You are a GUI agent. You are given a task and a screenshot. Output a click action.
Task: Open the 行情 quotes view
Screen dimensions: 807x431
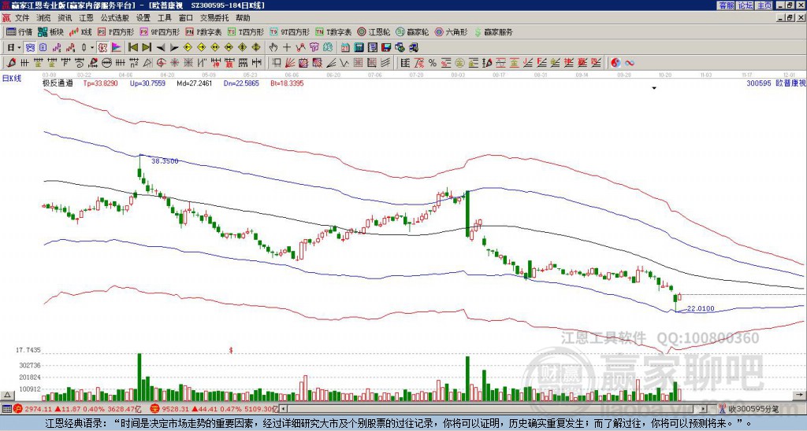19,31
